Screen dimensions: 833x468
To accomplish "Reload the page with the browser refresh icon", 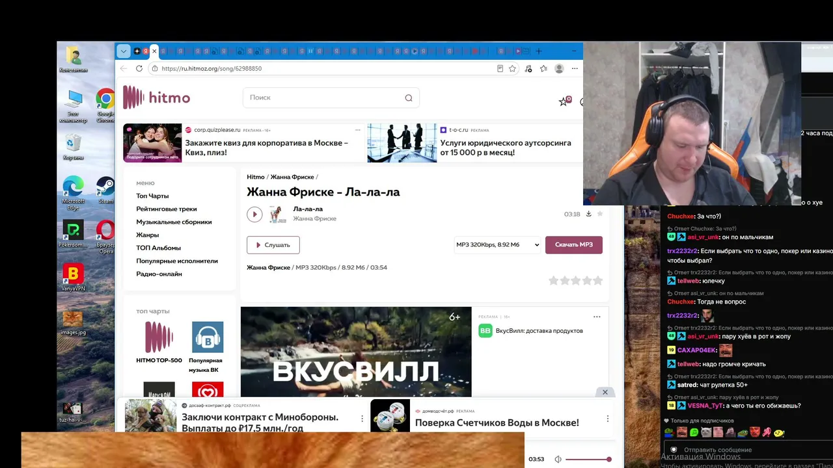I will point(139,68).
